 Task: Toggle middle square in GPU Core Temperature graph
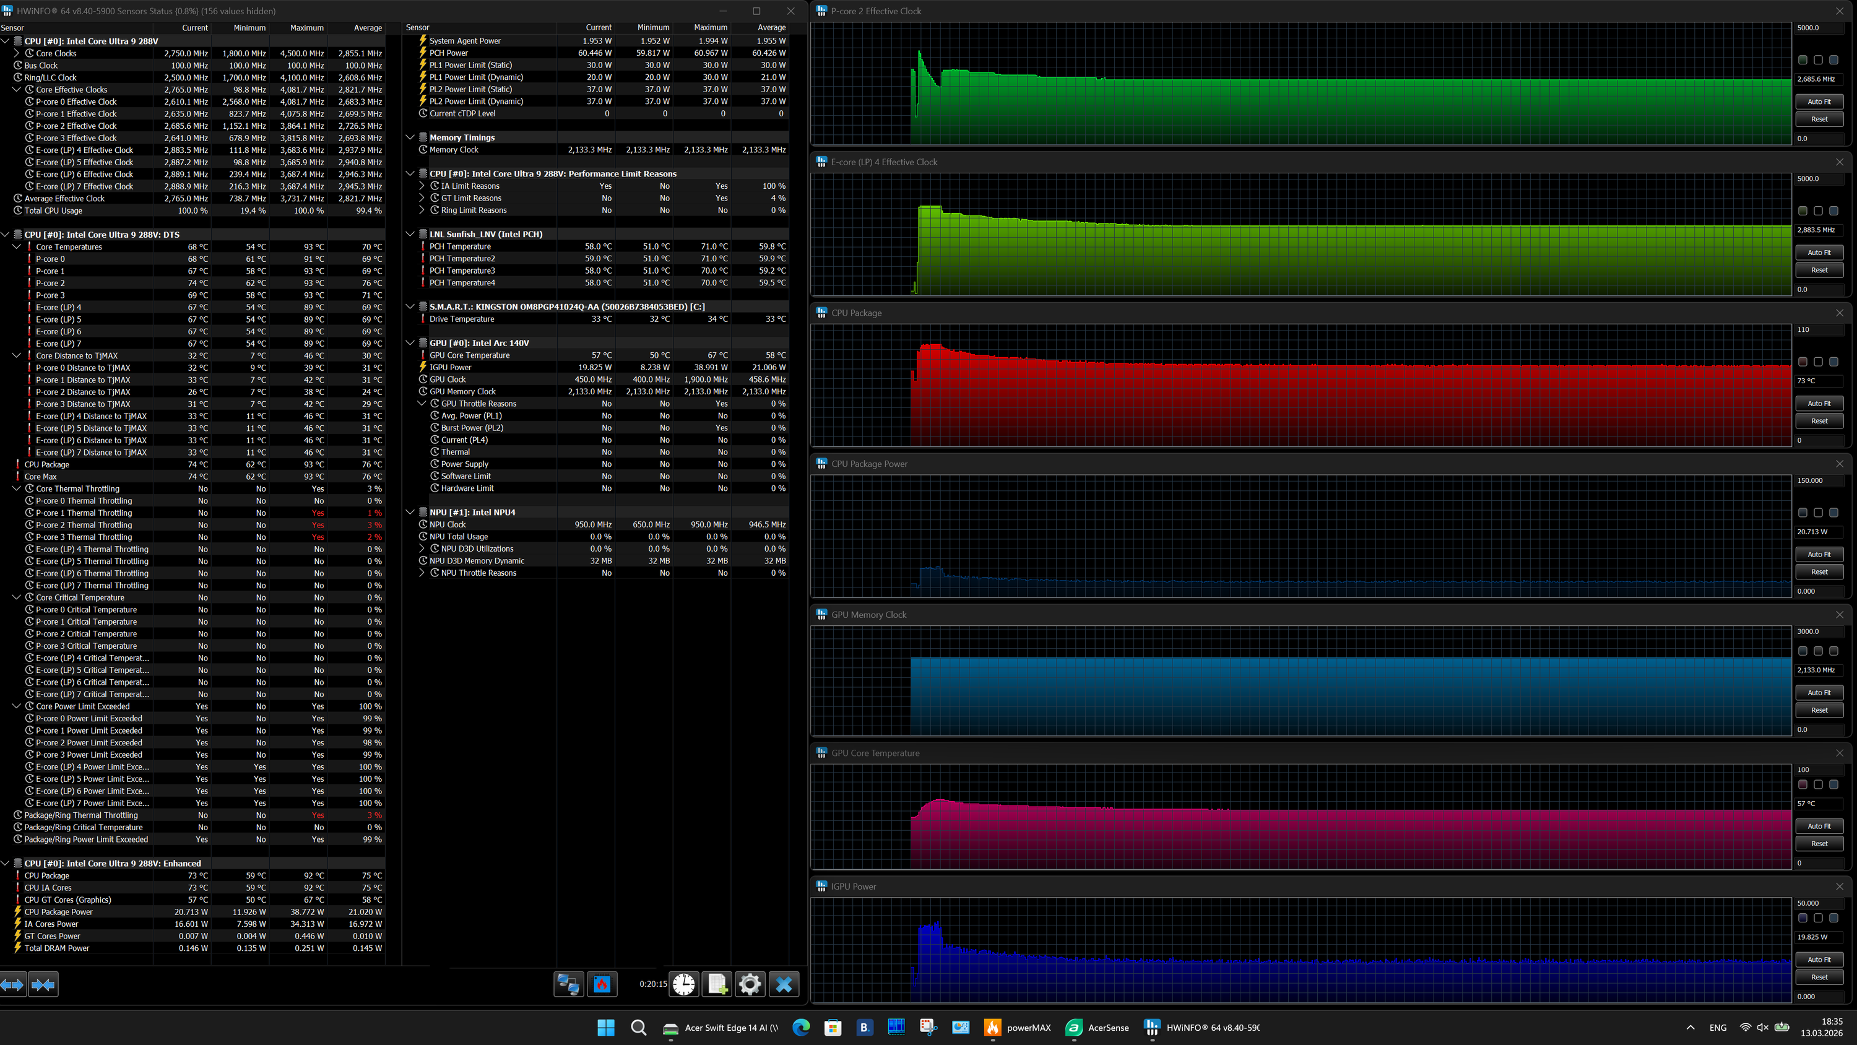pos(1818,784)
